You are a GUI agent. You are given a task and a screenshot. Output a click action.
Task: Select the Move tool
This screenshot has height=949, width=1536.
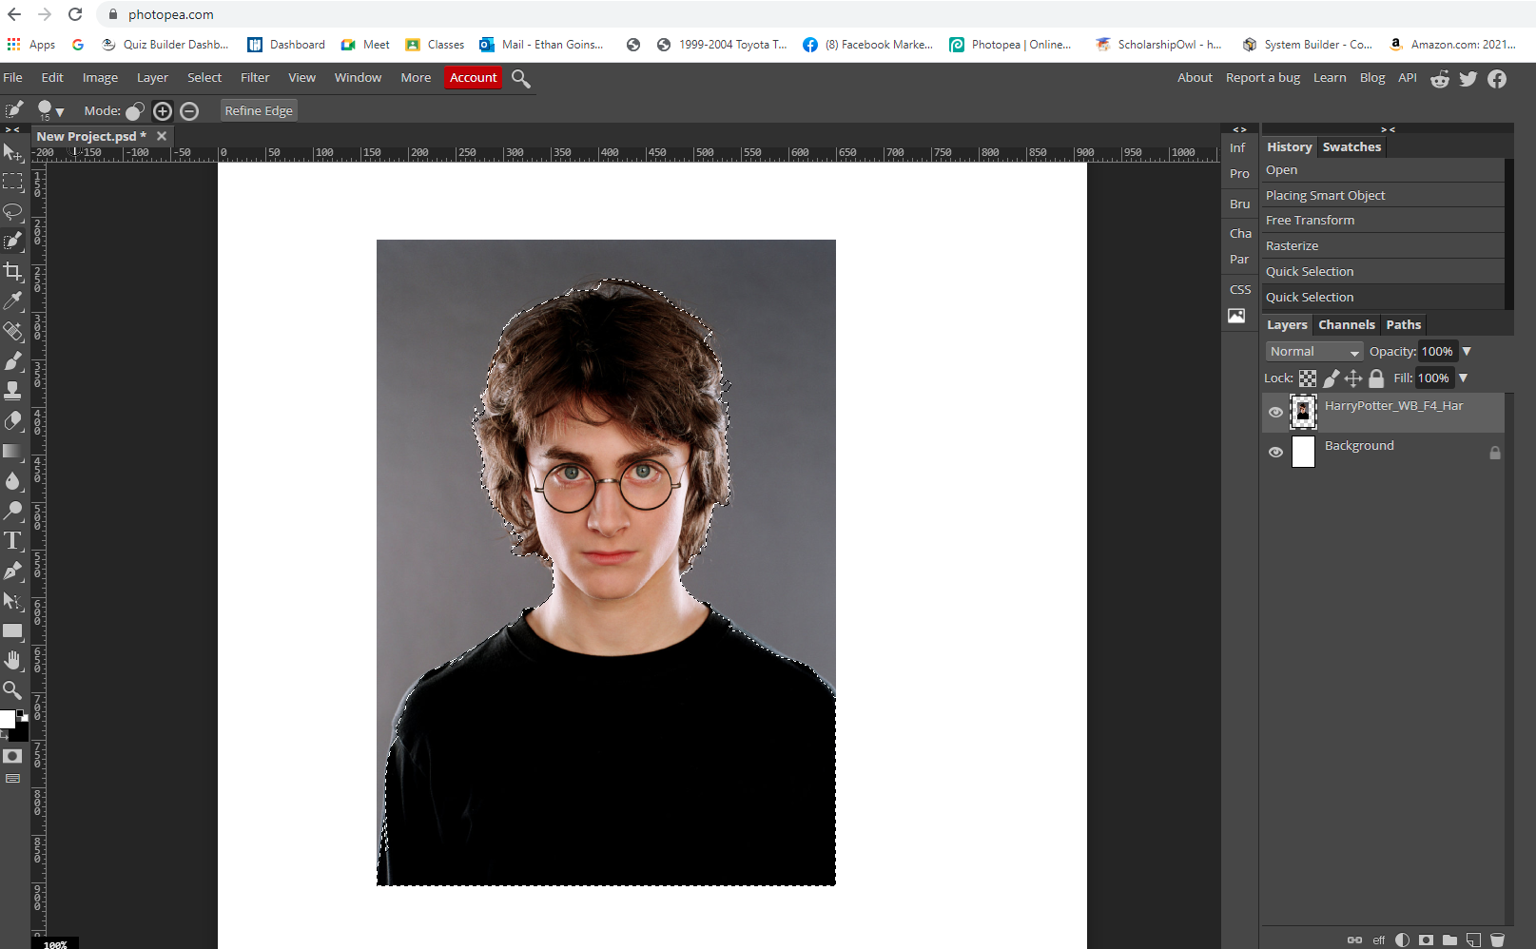[x=12, y=152]
